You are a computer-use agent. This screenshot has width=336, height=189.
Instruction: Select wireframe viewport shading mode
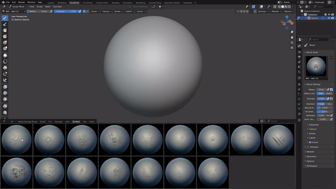tap(279, 7)
